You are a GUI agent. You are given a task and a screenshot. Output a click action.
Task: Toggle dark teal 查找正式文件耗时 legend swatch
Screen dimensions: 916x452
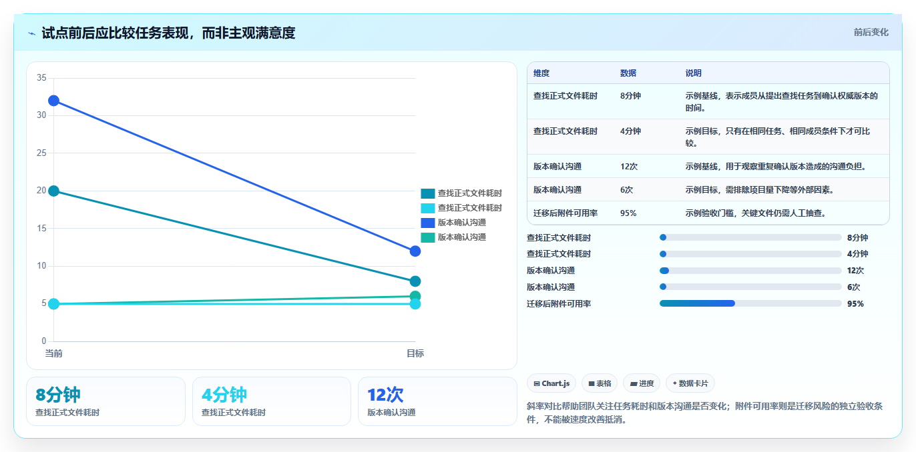pyautogui.click(x=427, y=193)
